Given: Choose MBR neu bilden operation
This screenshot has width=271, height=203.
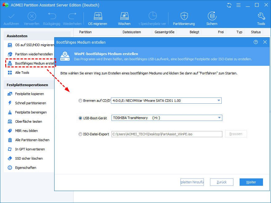Looking at the screenshot, I should pyautogui.click(x=22, y=131).
